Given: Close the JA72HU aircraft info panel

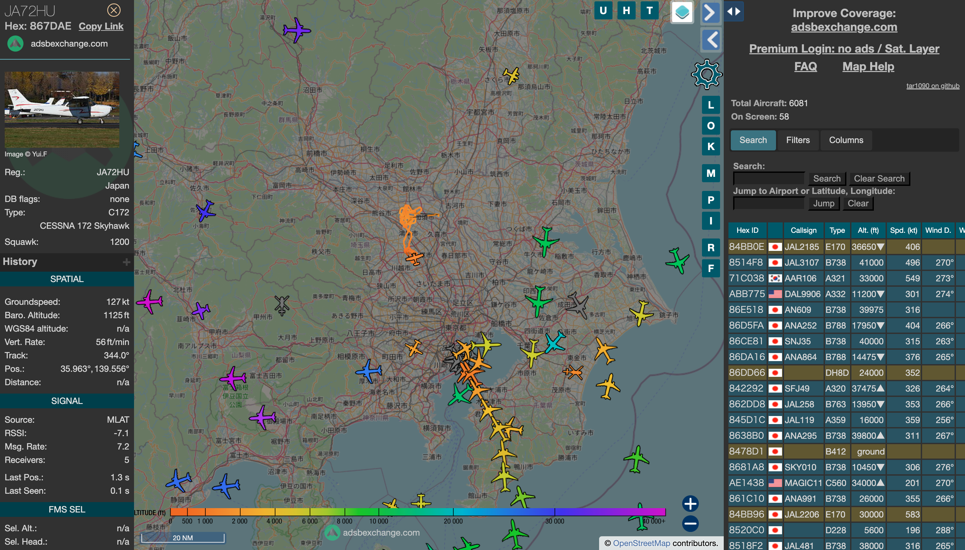Looking at the screenshot, I should click(114, 10).
